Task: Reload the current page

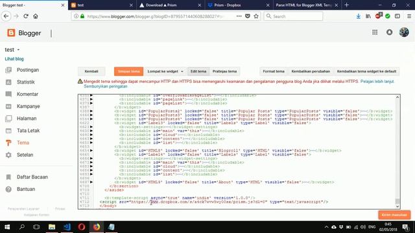Action: [x=26, y=16]
